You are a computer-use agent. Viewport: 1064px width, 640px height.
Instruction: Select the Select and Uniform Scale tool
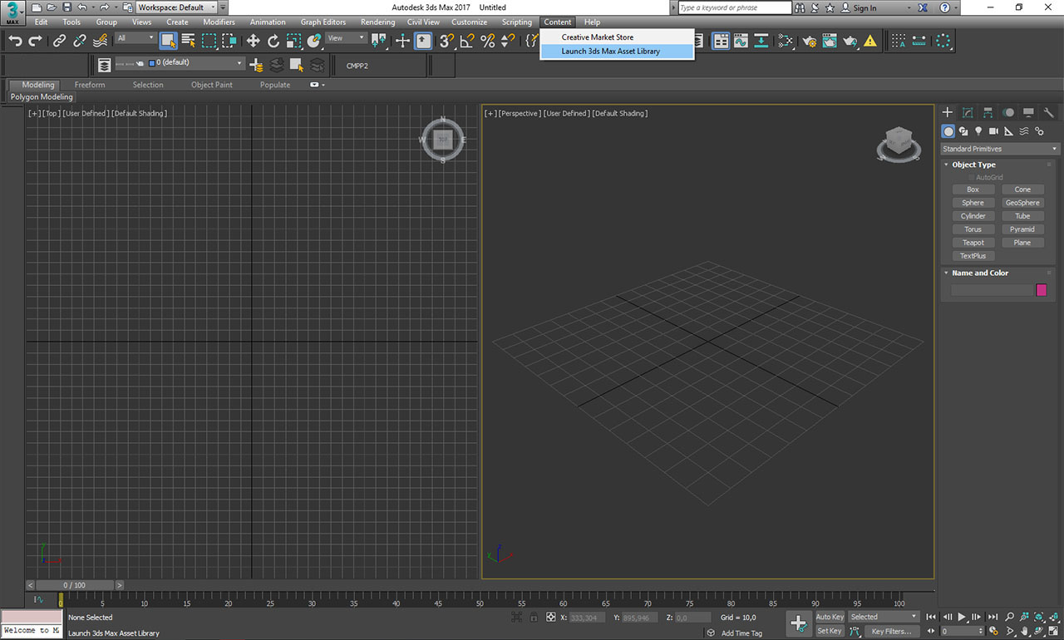pyautogui.click(x=293, y=41)
